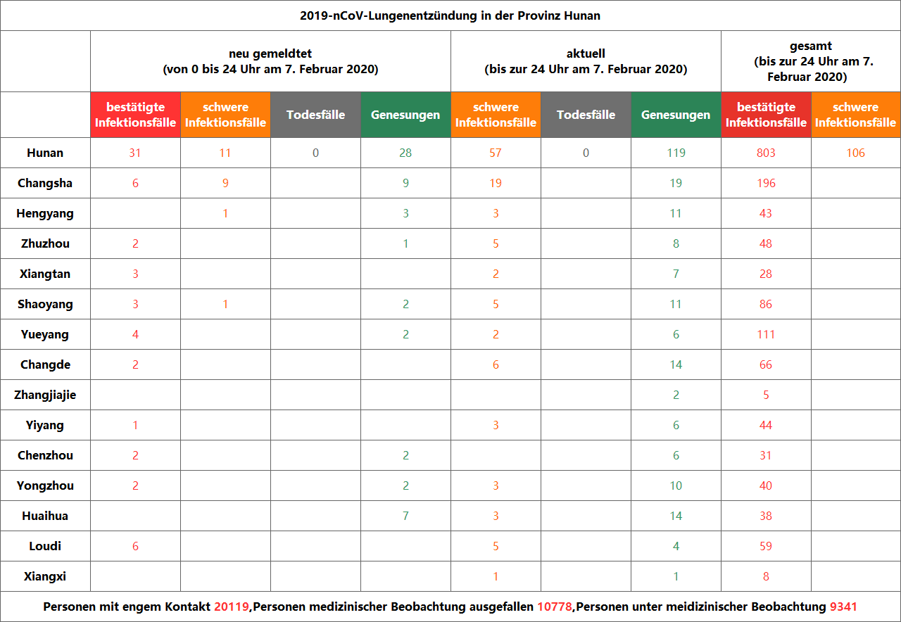Select Yueyang's total confirmed value 111

[x=766, y=334]
